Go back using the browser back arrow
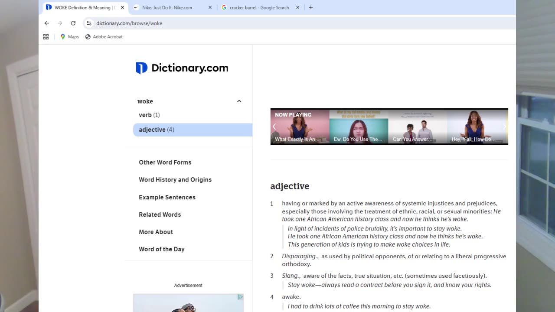This screenshot has height=312, width=555. click(x=47, y=23)
